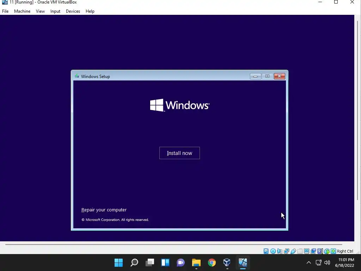Click the Windows Setup title bar icon
Viewport: 361px width, 271px height.
[x=77, y=76]
